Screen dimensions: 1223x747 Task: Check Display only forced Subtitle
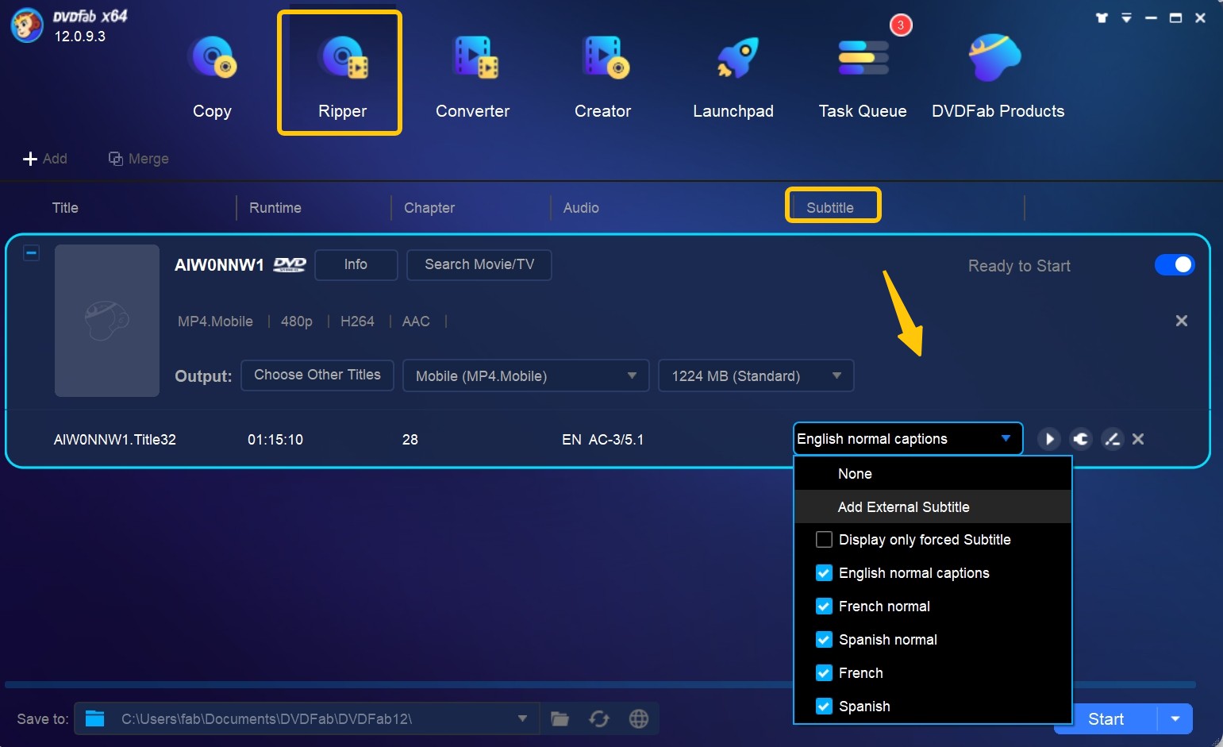pyautogui.click(x=825, y=540)
